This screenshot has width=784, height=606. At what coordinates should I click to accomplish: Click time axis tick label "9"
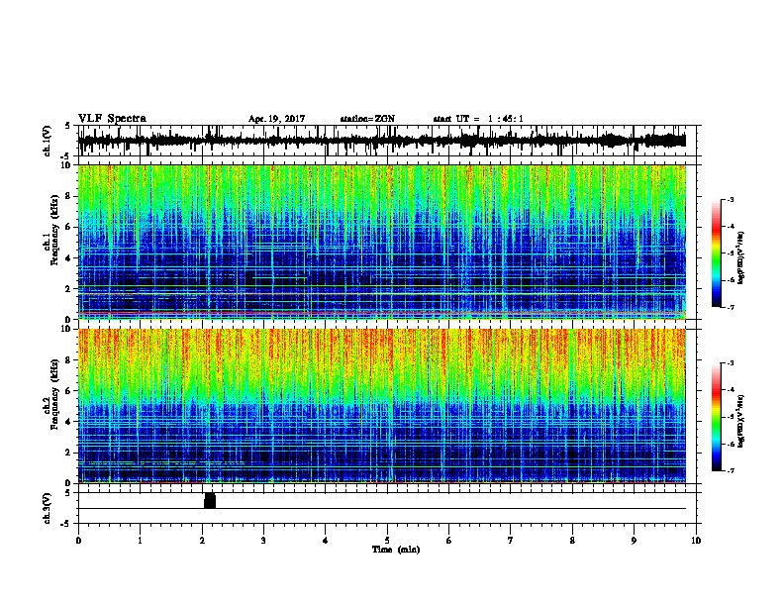634,541
